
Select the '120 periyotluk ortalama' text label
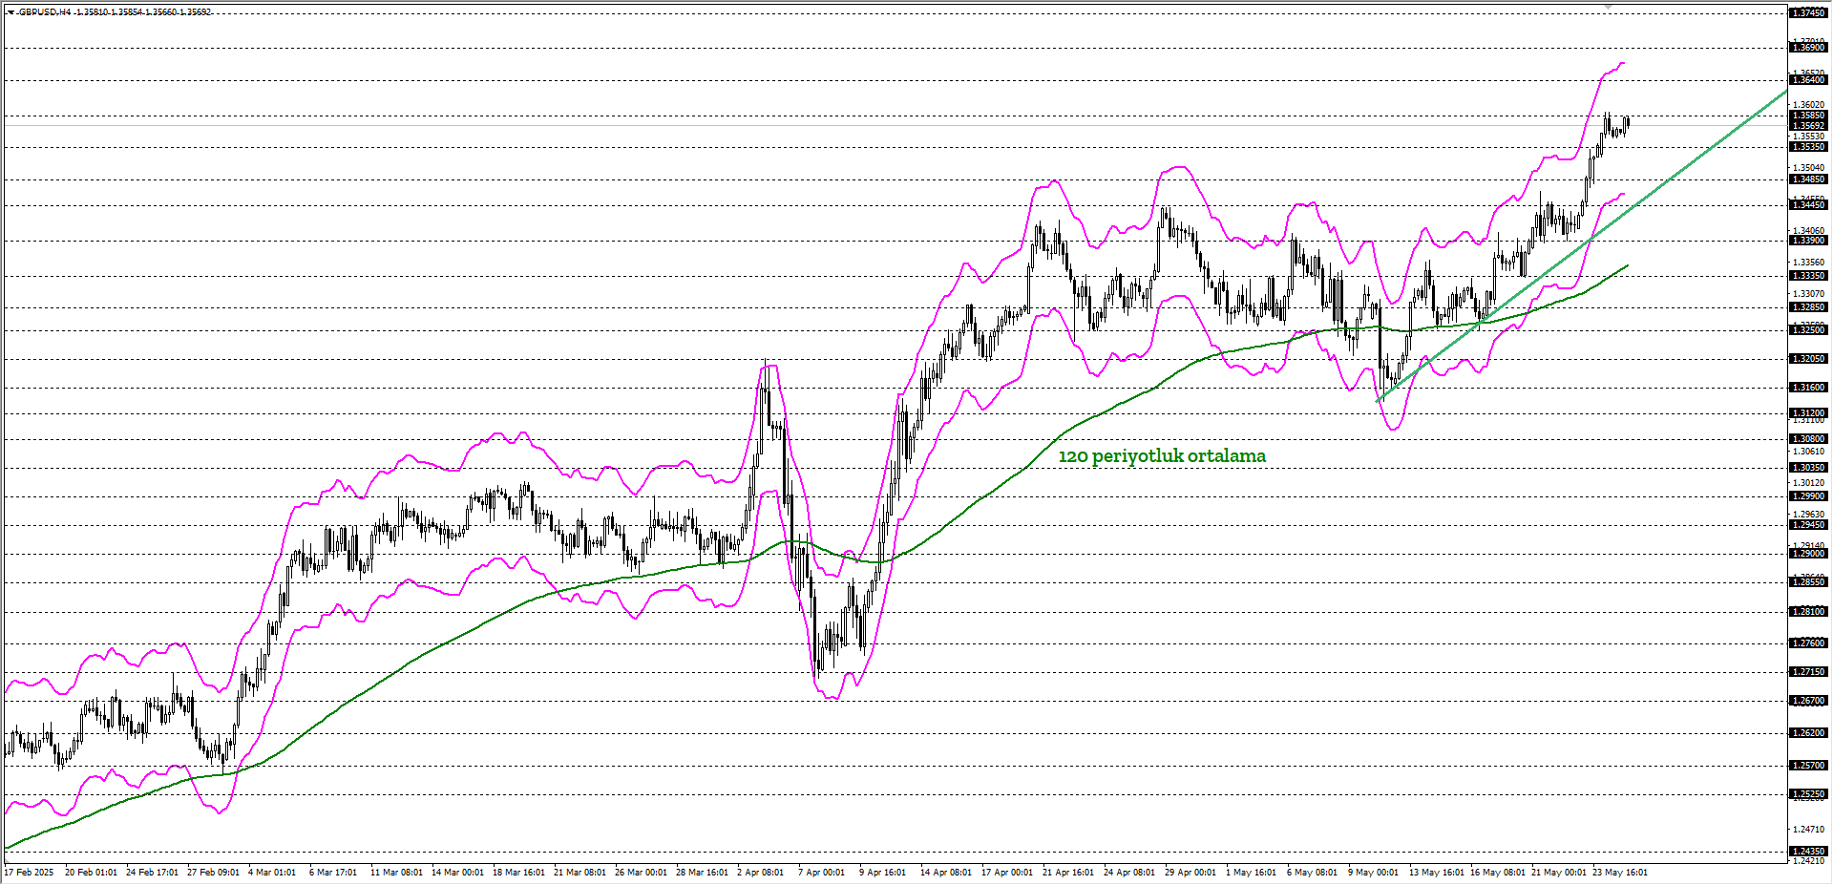[x=1162, y=456]
